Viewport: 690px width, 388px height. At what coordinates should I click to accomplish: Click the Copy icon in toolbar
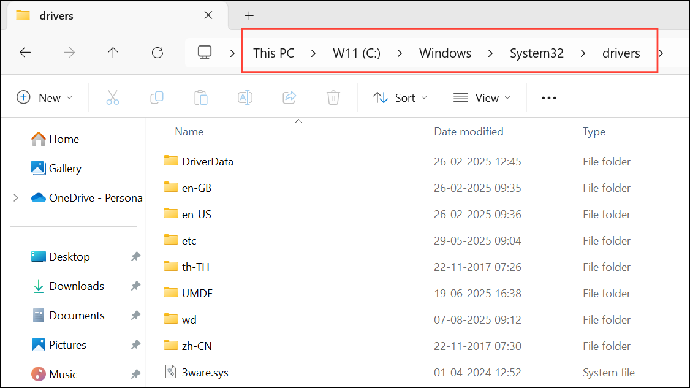point(157,97)
